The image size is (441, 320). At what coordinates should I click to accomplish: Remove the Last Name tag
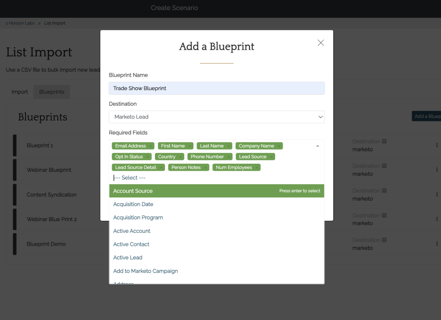point(228,146)
